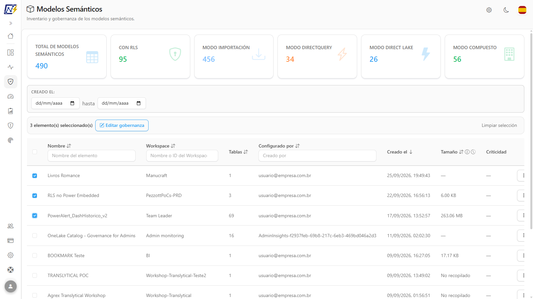The width and height of the screenshot is (533, 299).
Task: Click the app logo in the top-left
Action: click(11, 9)
